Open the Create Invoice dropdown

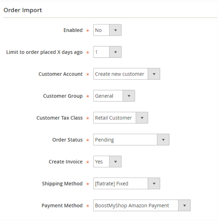101,162
